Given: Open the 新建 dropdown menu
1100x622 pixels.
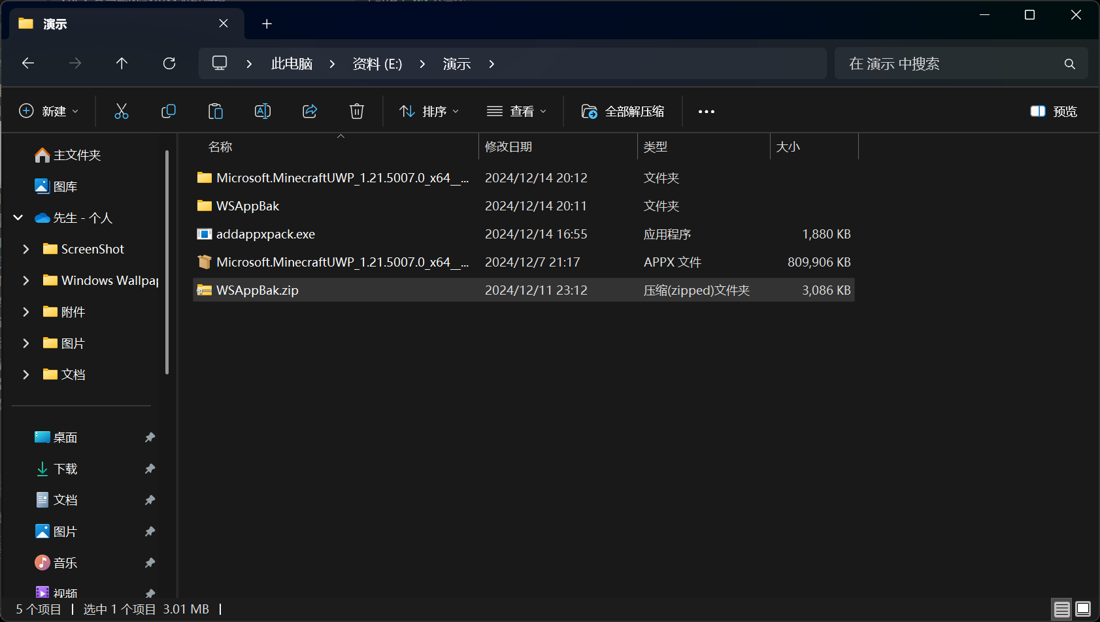Looking at the screenshot, I should (x=49, y=112).
